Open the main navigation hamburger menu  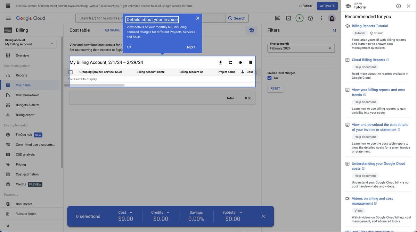coord(8,18)
